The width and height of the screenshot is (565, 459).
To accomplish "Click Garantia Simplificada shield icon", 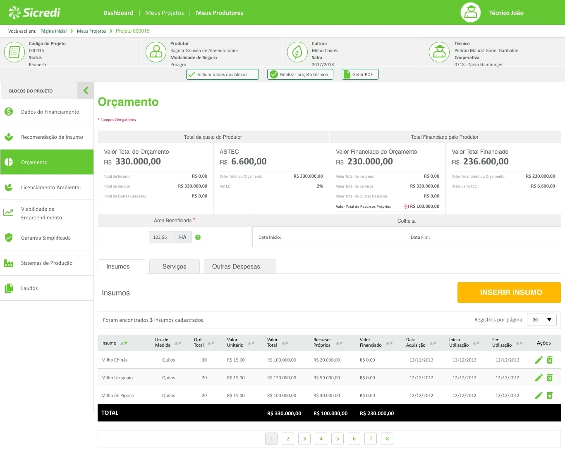I will (x=9, y=238).
